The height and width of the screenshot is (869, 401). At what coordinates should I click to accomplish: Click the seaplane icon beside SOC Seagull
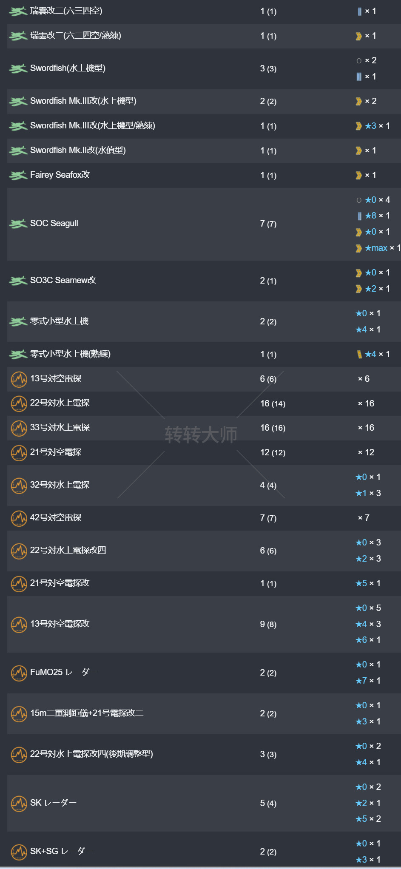point(18,224)
